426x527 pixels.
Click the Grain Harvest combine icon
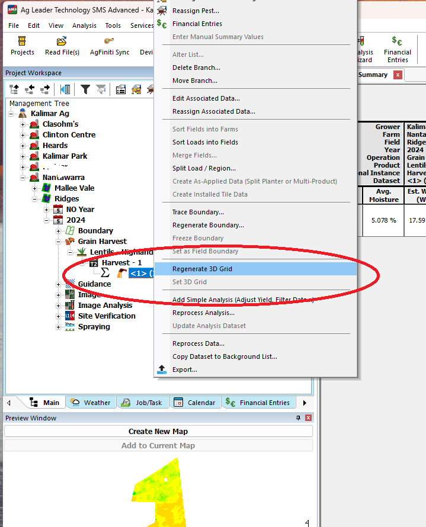click(x=70, y=241)
